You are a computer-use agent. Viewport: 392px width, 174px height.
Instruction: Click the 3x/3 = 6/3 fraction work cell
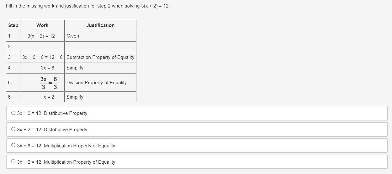click(x=49, y=83)
